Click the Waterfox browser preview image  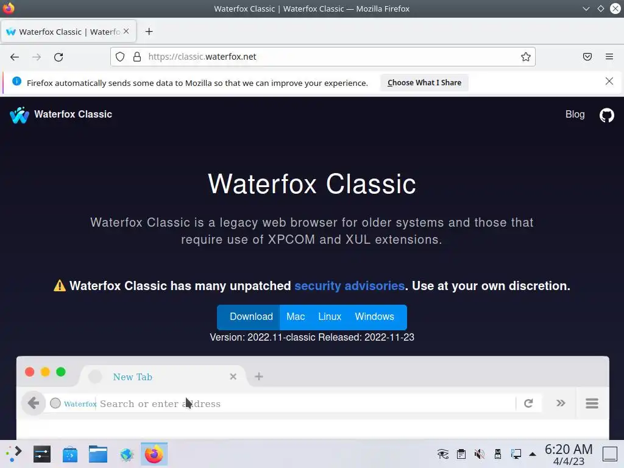[x=313, y=397]
